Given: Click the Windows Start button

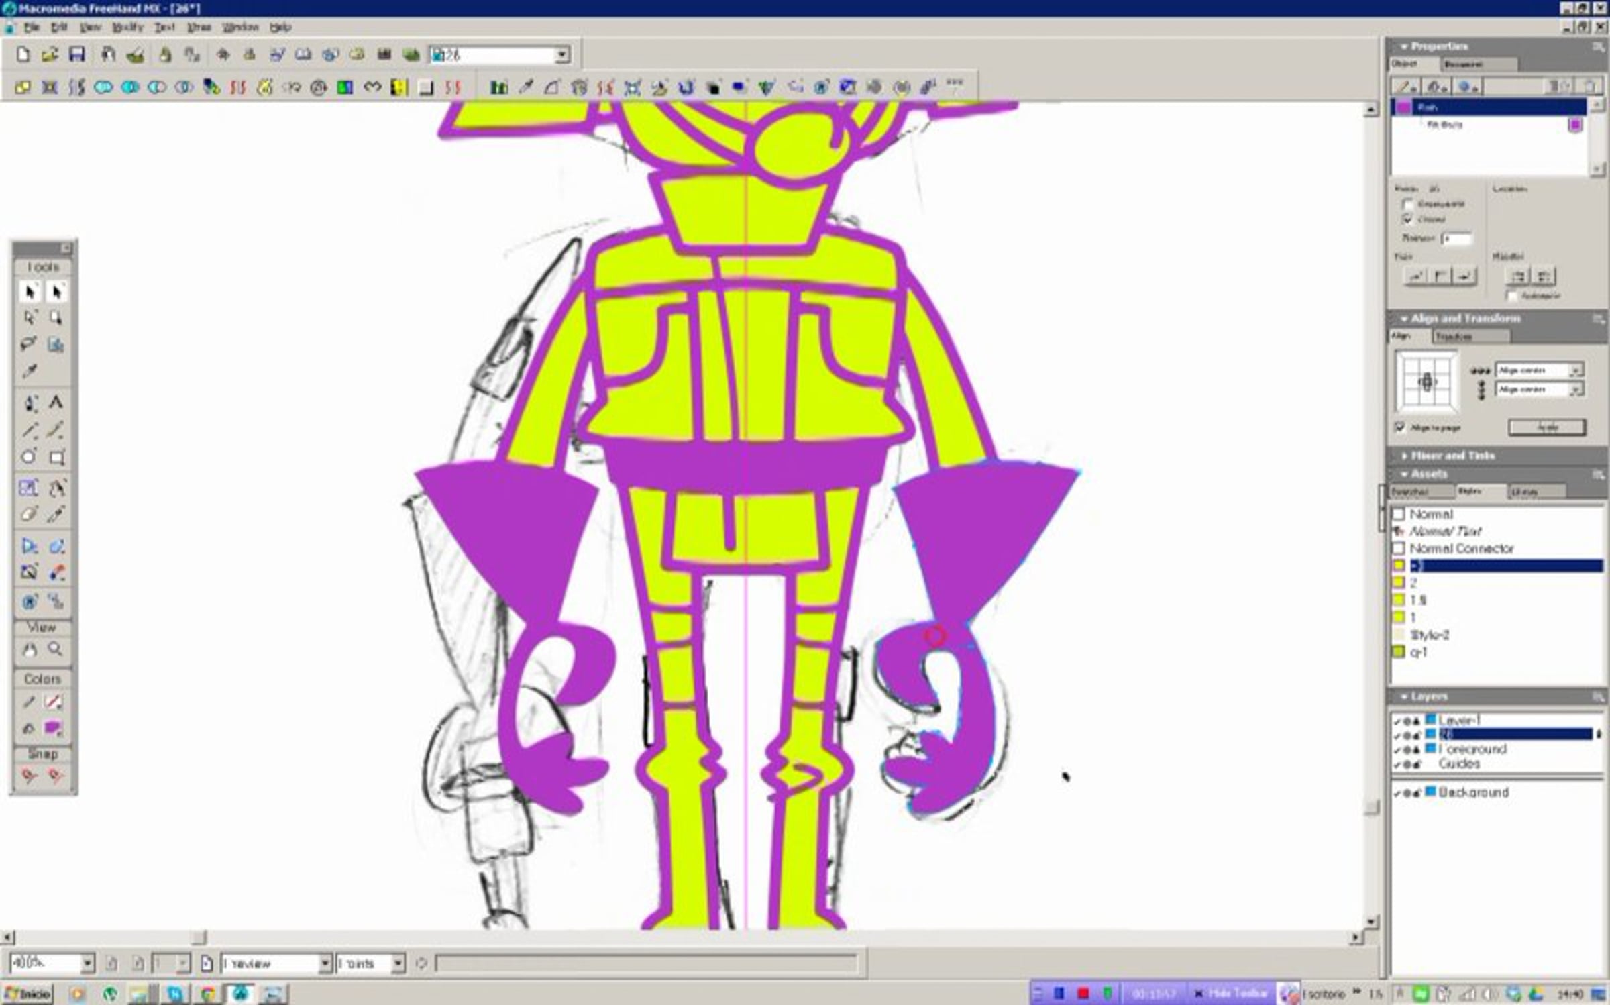Looking at the screenshot, I should (28, 994).
